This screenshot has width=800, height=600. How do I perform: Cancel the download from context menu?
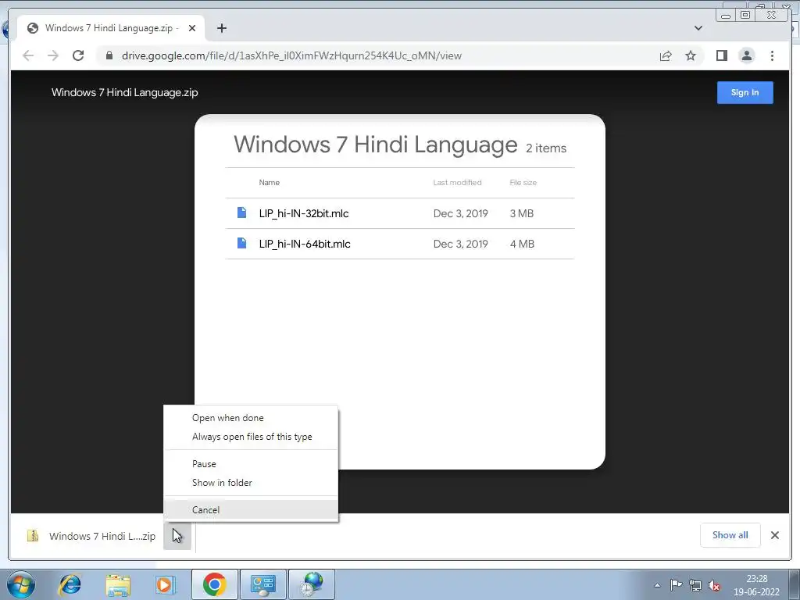pyautogui.click(x=251, y=509)
